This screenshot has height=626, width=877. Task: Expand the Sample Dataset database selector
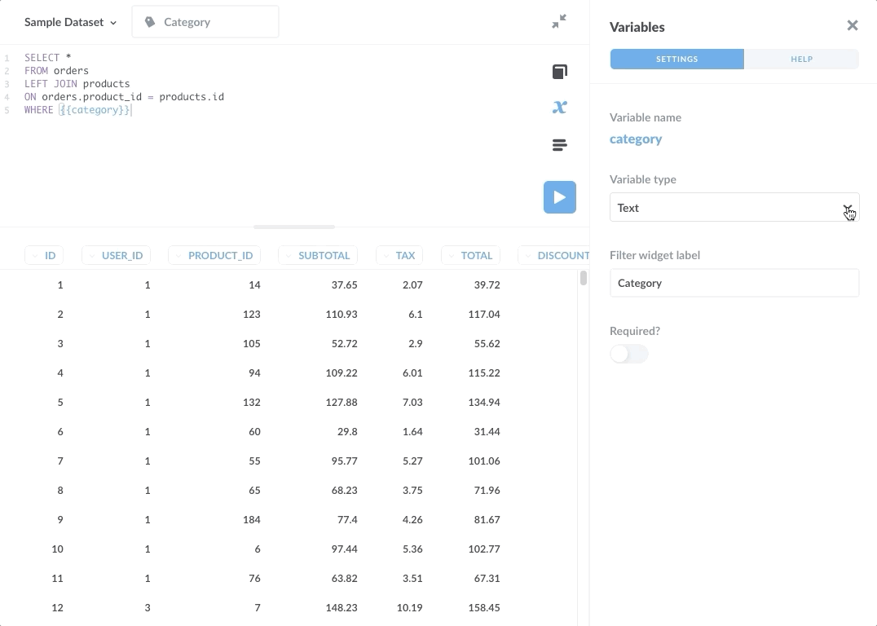click(70, 22)
